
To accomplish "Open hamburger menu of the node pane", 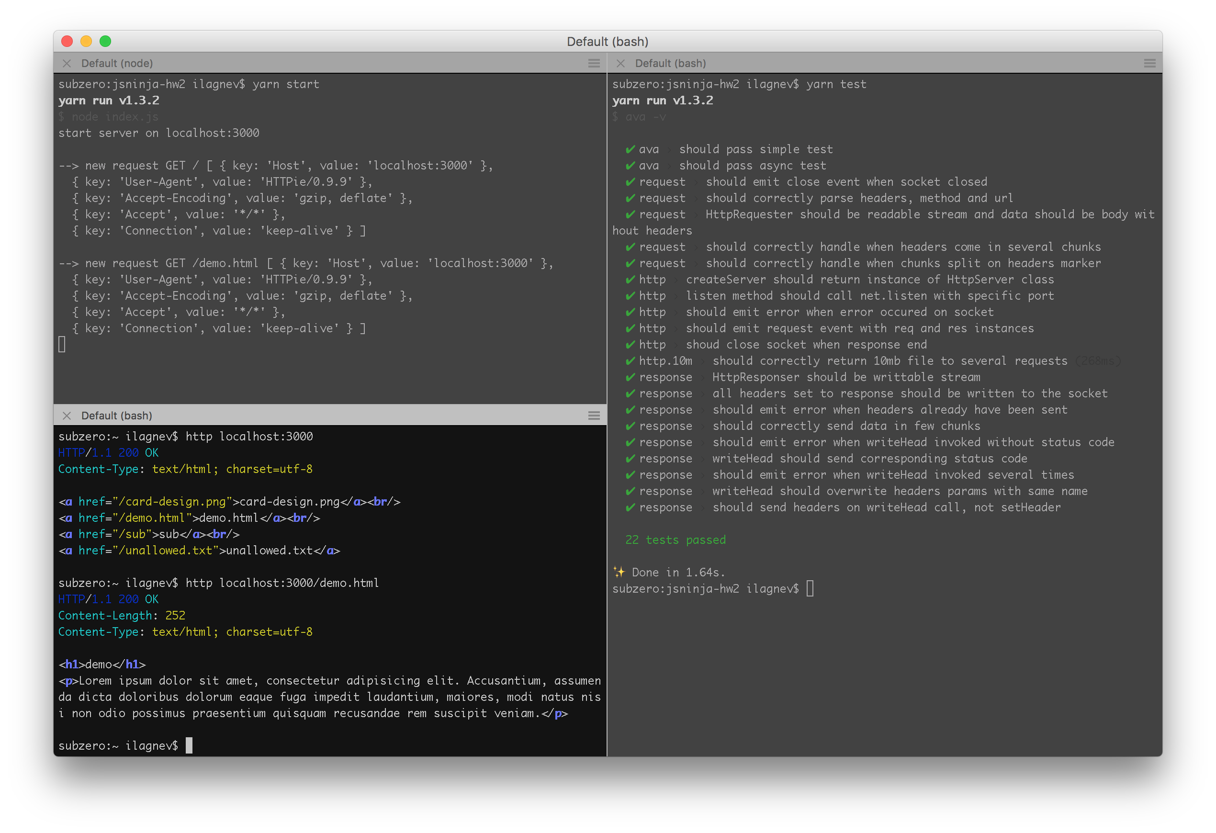I will [x=594, y=63].
